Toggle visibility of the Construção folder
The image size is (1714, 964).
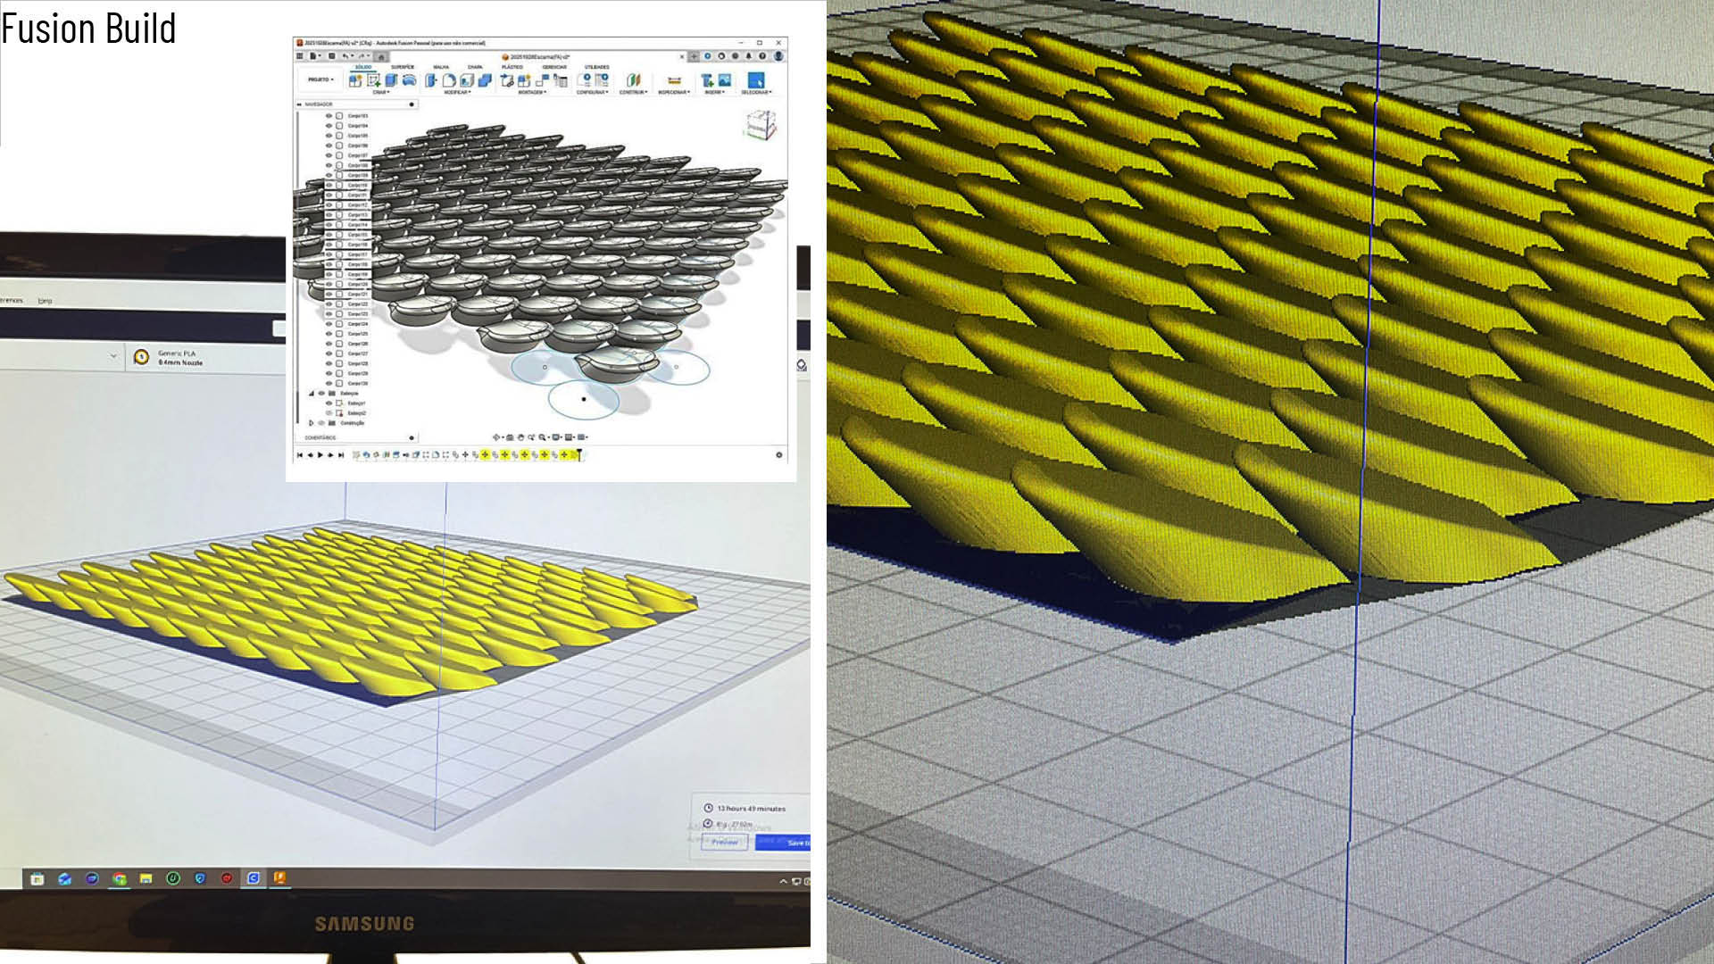point(321,423)
